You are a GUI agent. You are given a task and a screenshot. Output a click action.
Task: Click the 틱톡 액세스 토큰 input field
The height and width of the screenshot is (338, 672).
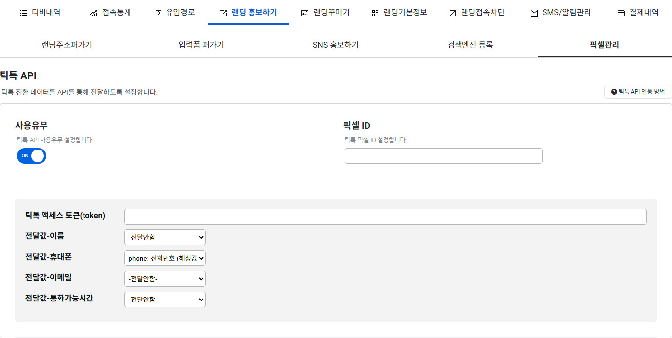click(x=385, y=217)
